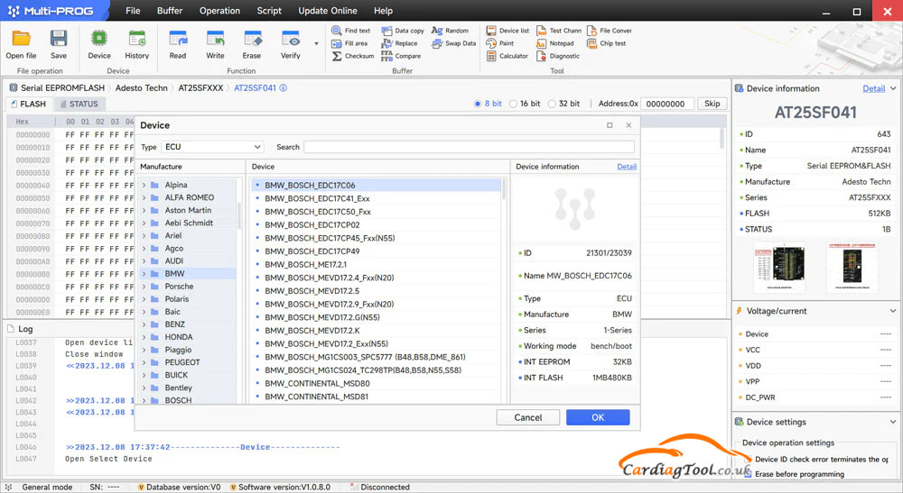This screenshot has height=493, width=903.
Task: Expand the HONDA manufacturer folder
Action: pos(144,337)
